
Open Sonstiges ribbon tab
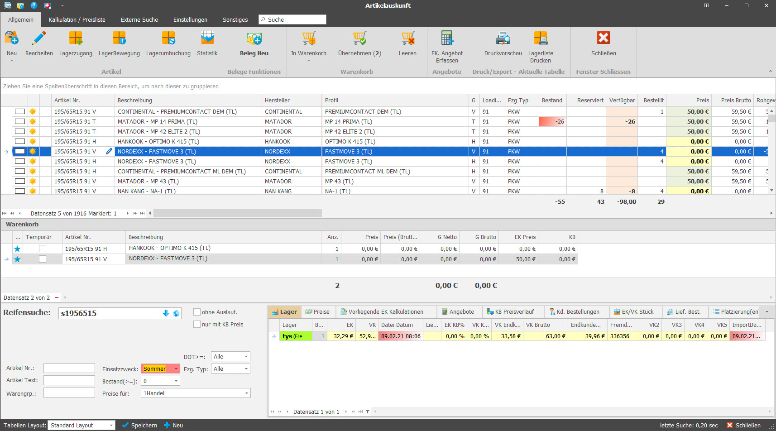click(x=235, y=19)
